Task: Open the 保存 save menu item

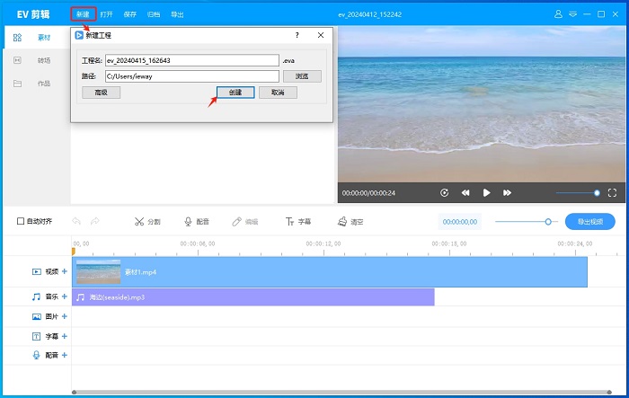Action: tap(130, 15)
